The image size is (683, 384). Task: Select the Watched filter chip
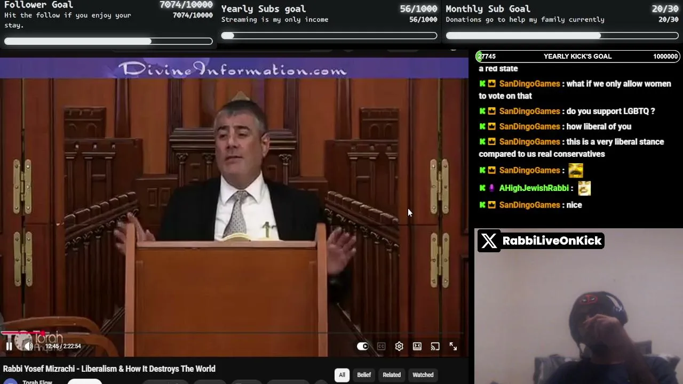pyautogui.click(x=423, y=375)
